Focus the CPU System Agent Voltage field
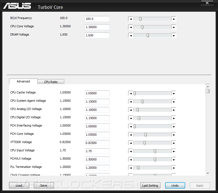 click(97, 101)
